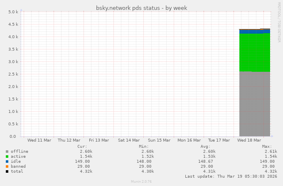Click the black total legend swatch
Screen dimensions: 283x186
click(7, 171)
